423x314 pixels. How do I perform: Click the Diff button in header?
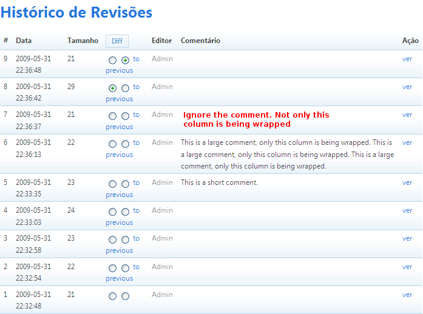tap(117, 41)
